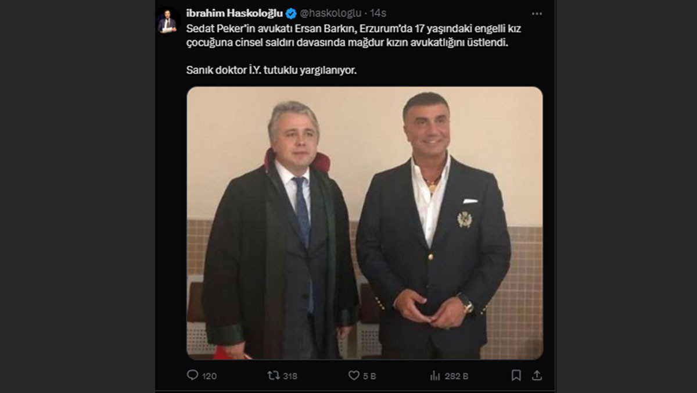Open the share icon at bottom right
Viewport: 697px width, 393px height.
pyautogui.click(x=537, y=376)
